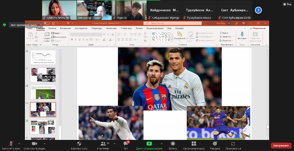Viewport: 294px width, 151px height.
Task: Expand the shapes gallery more arrow
Action: click(171, 40)
